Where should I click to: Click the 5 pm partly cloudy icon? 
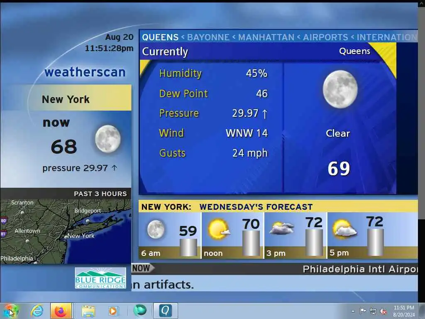(x=344, y=229)
